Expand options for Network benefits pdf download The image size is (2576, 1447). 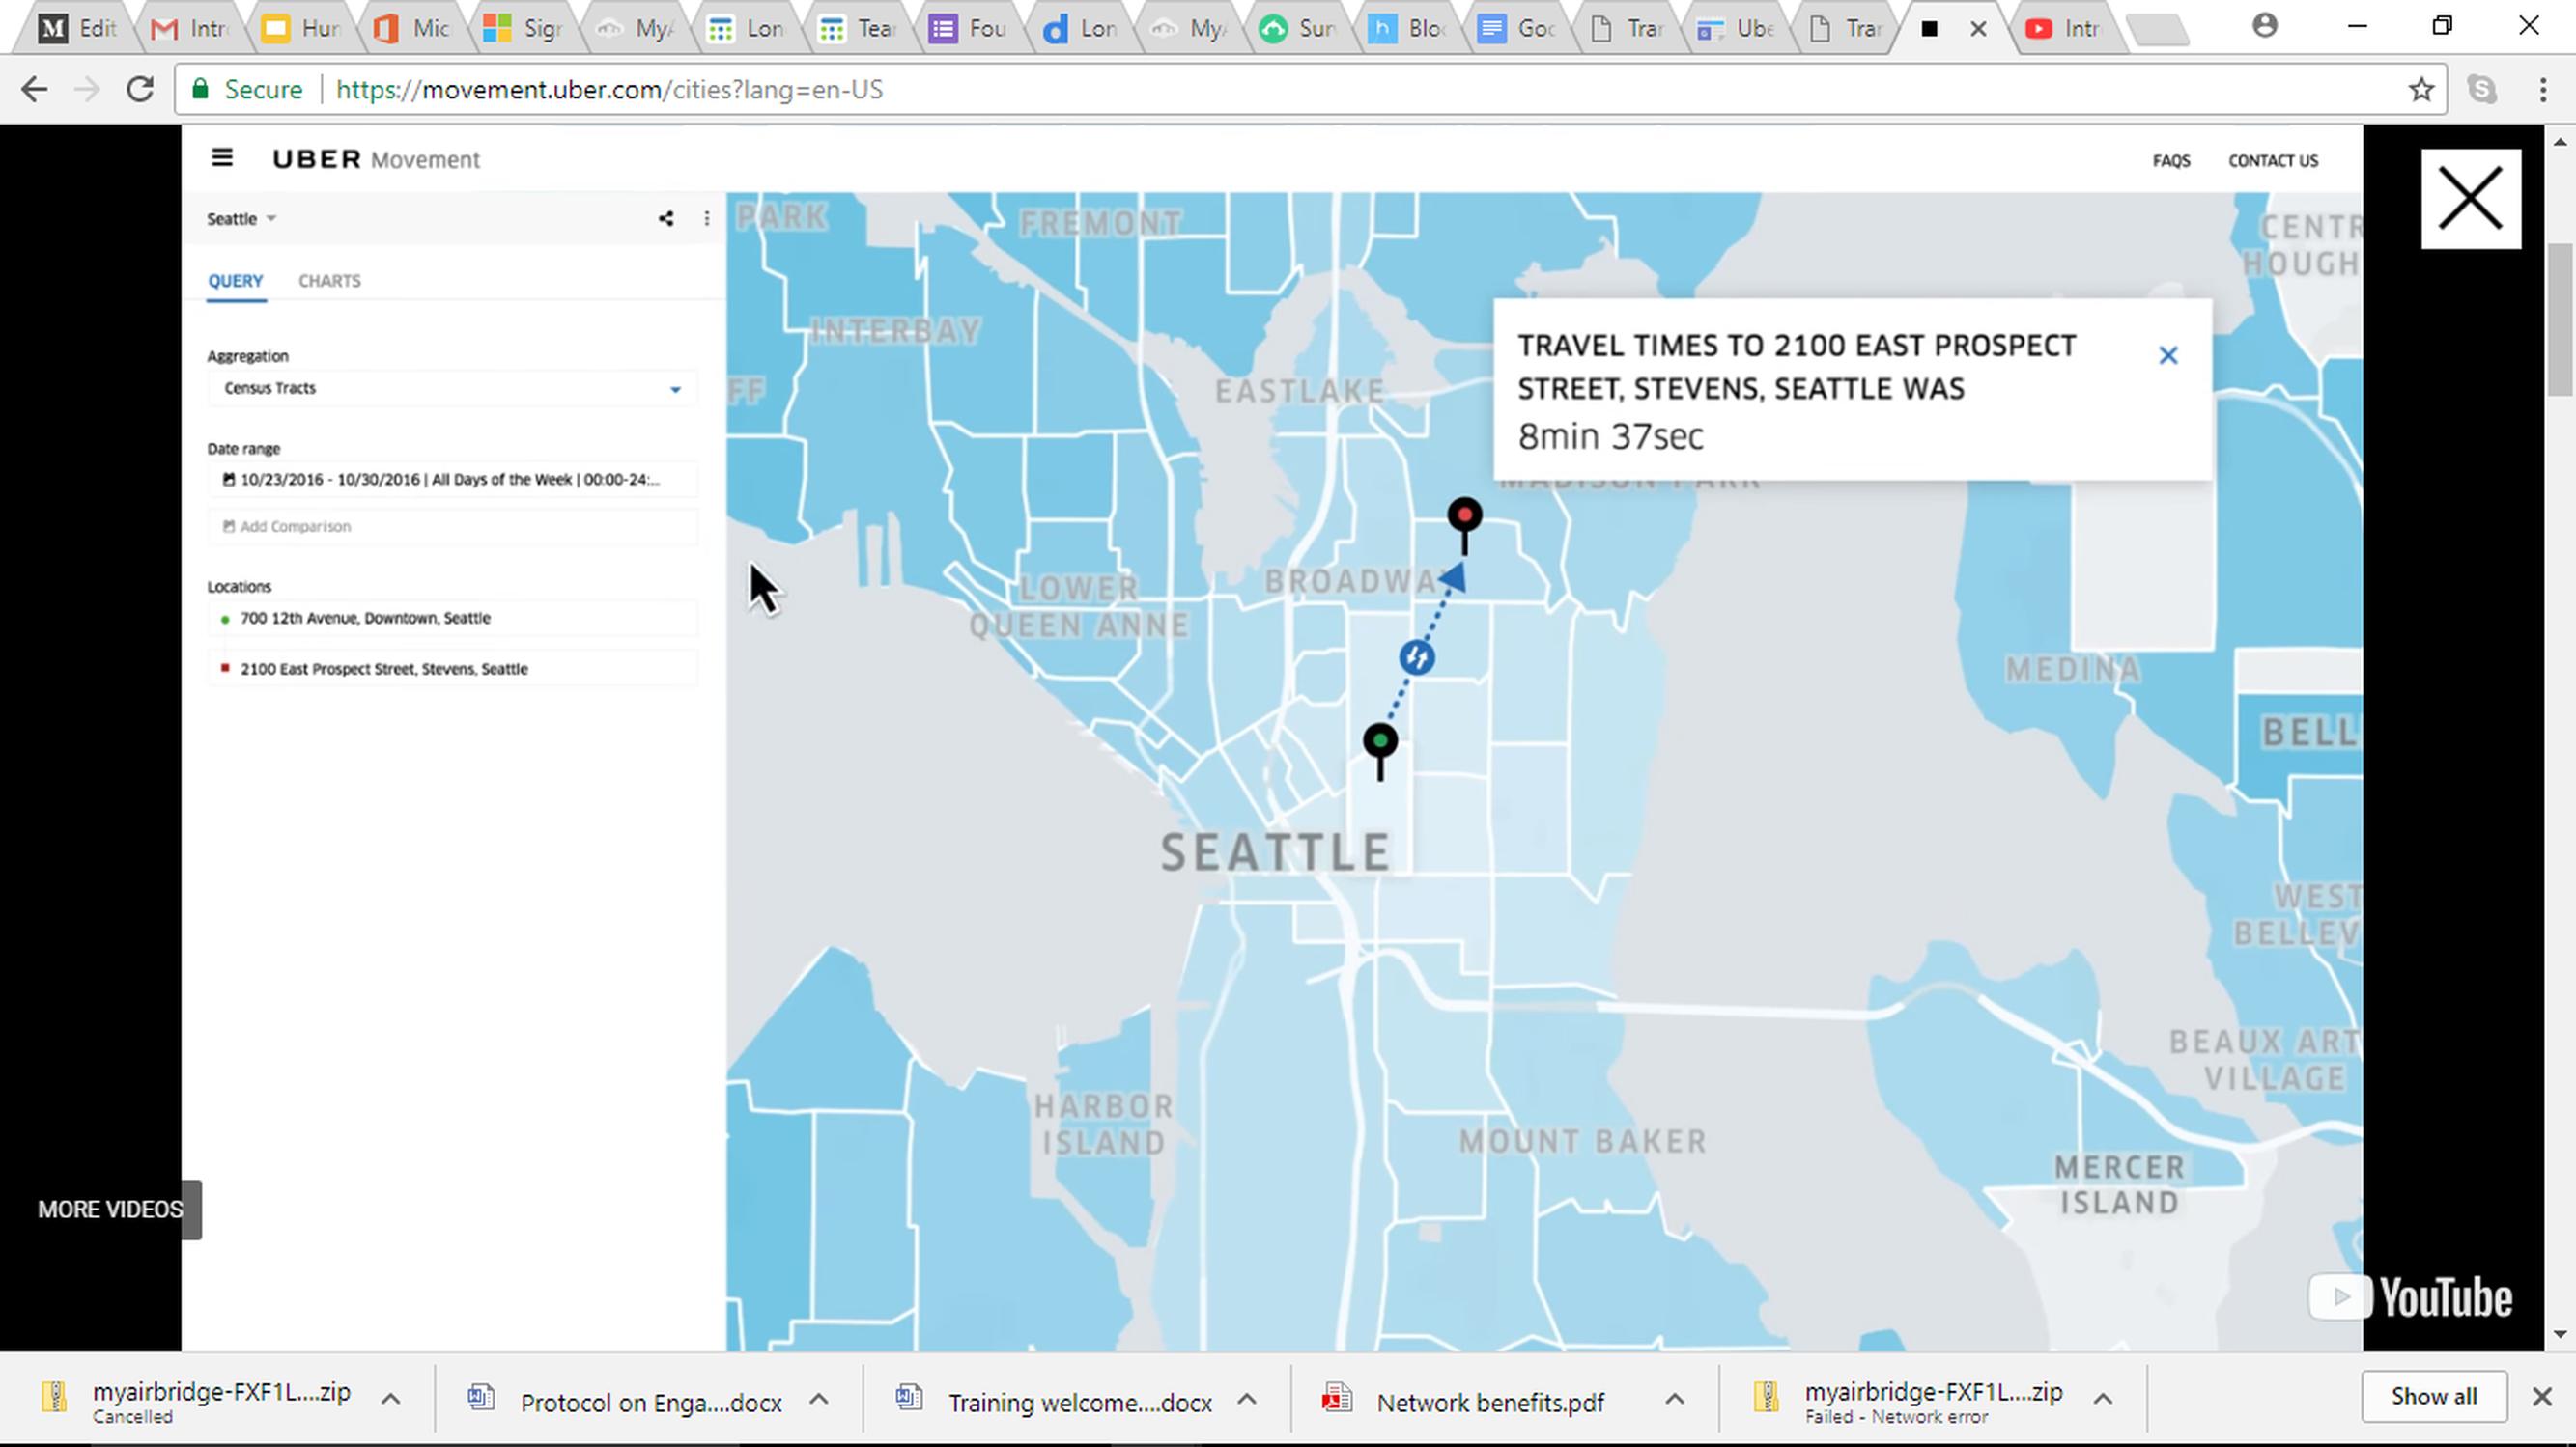pos(1674,1399)
